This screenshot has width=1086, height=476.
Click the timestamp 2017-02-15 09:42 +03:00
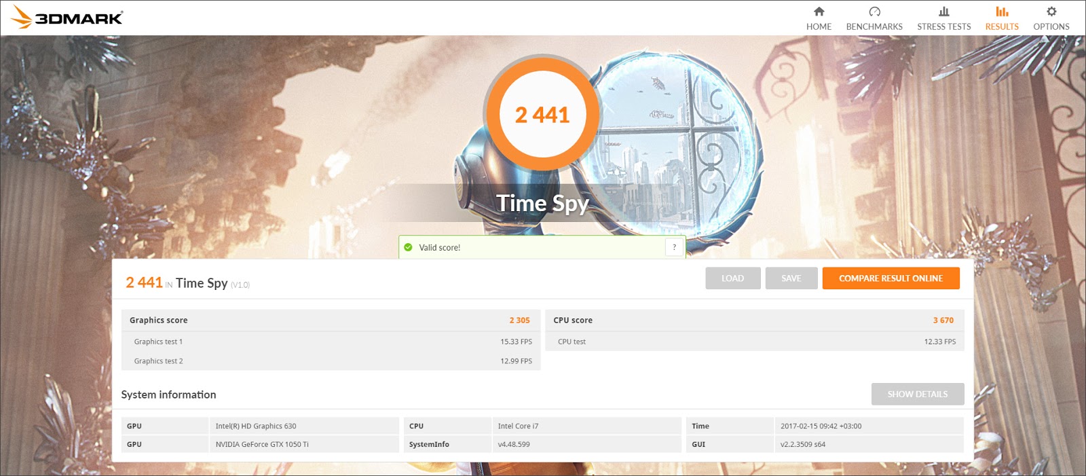(x=869, y=426)
